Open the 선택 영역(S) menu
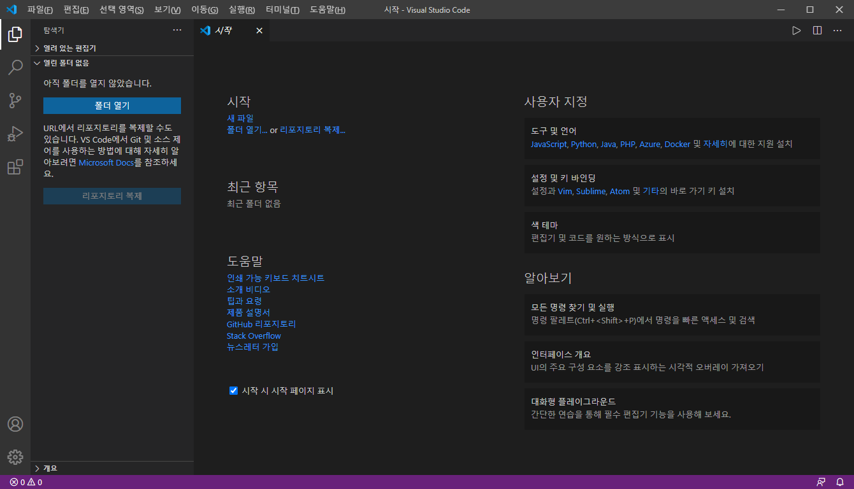This screenshot has width=854, height=489. [x=122, y=10]
